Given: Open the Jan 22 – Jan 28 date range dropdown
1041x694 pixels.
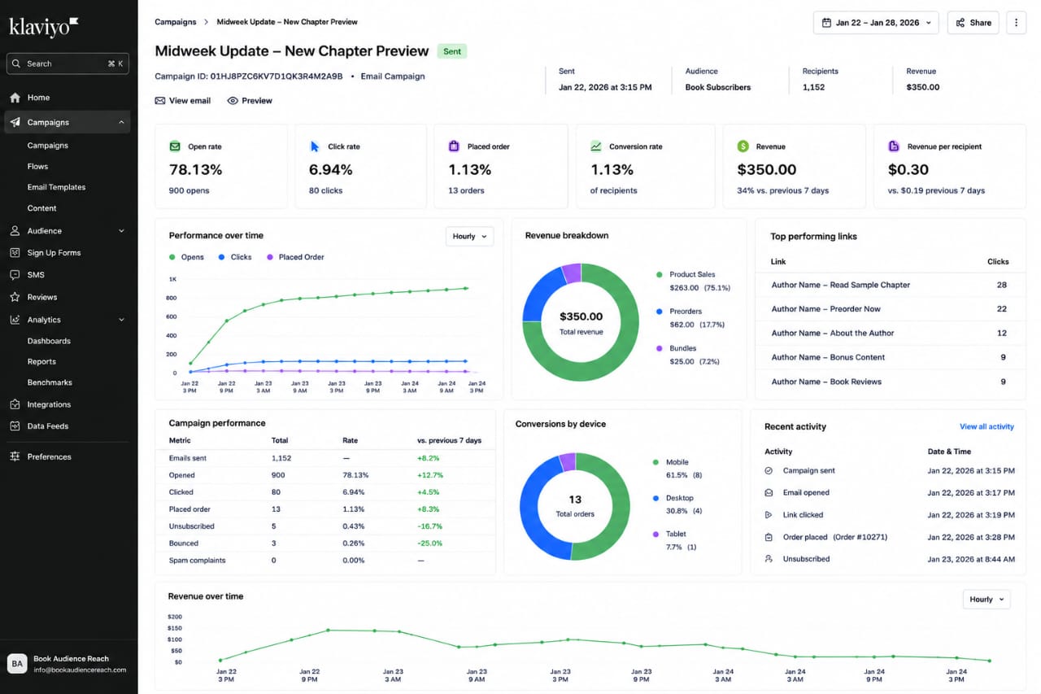Looking at the screenshot, I should click(876, 23).
